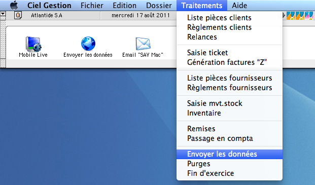Click the Envoyer les données globe icon
Image resolution: width=315 pixels, height=185 pixels.
click(x=88, y=44)
